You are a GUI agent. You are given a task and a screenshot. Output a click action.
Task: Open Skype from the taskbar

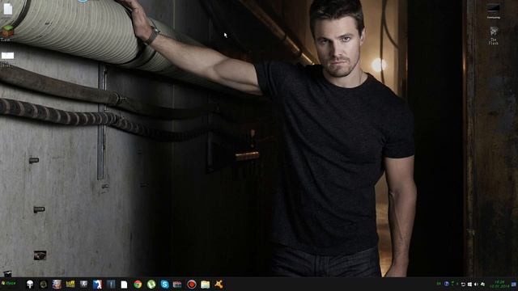[x=164, y=284]
